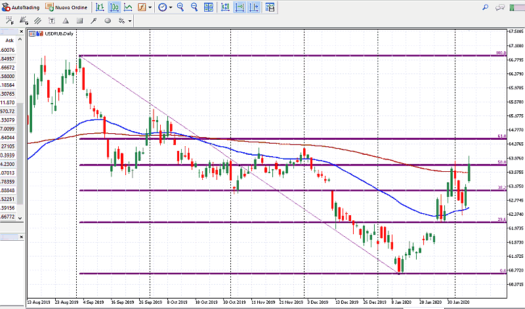Screen dimensions: 525x309
Task: Expand the arrows drawing tools dropdown
Action: [130, 20]
